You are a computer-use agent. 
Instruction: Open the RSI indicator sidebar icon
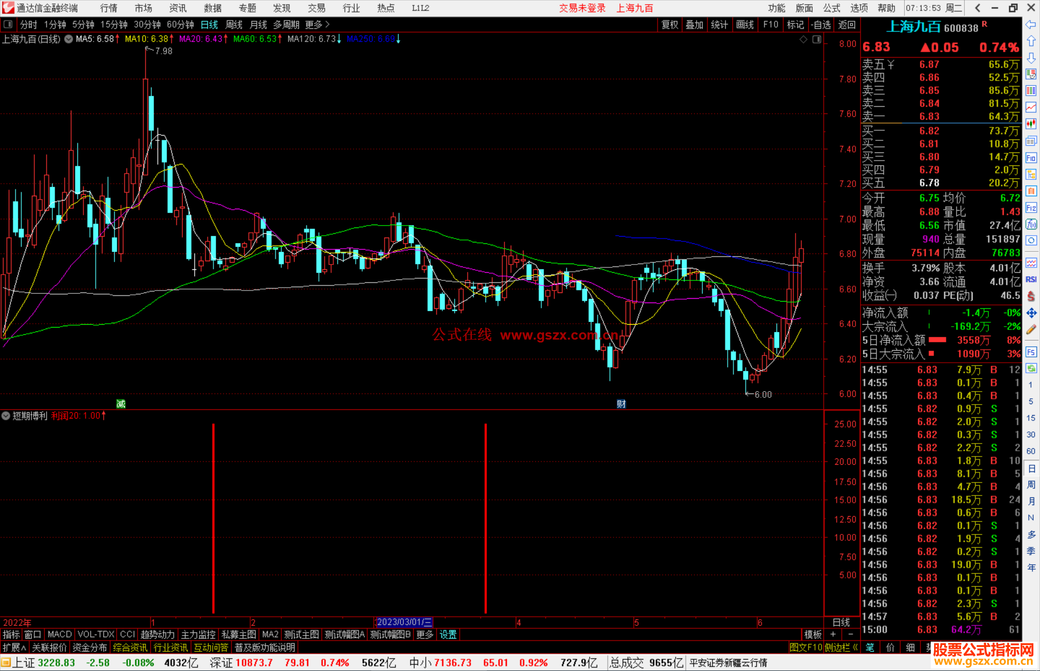pyautogui.click(x=1031, y=279)
